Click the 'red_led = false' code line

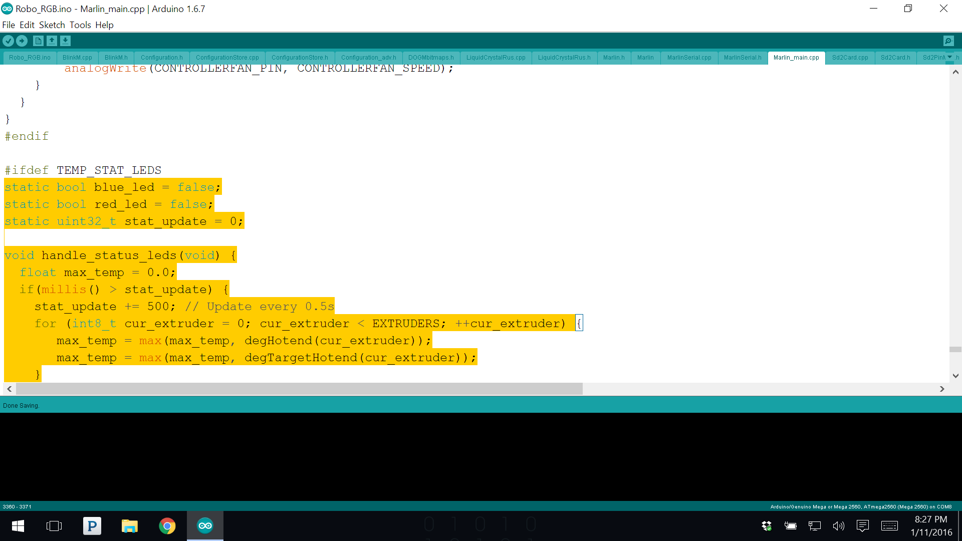click(x=109, y=204)
